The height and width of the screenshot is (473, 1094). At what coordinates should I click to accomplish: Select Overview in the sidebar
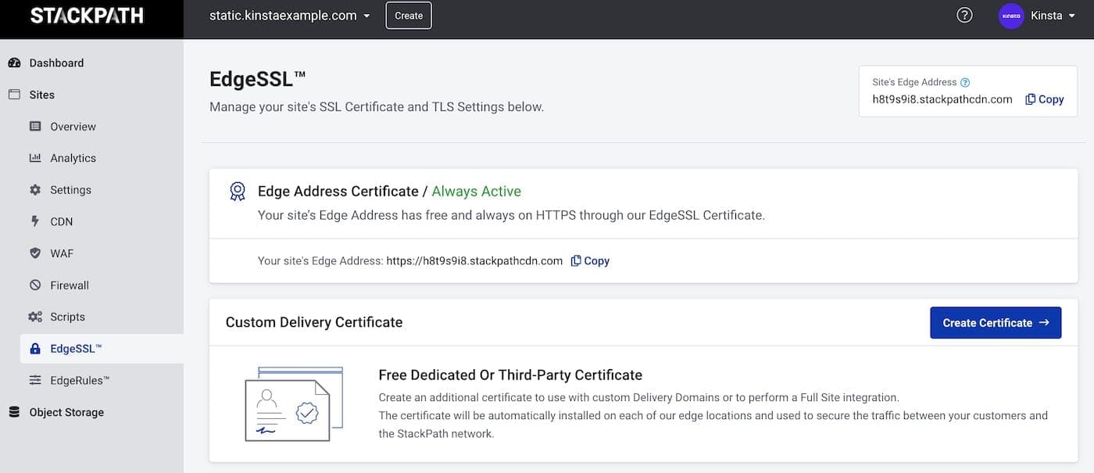click(x=73, y=126)
